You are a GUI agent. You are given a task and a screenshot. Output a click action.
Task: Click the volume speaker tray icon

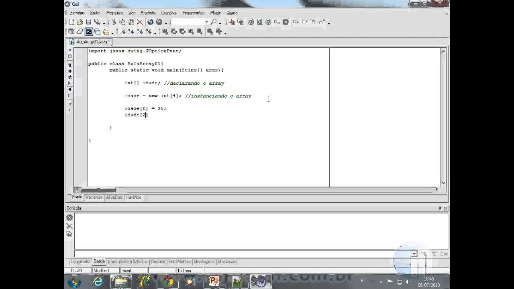pos(408,282)
